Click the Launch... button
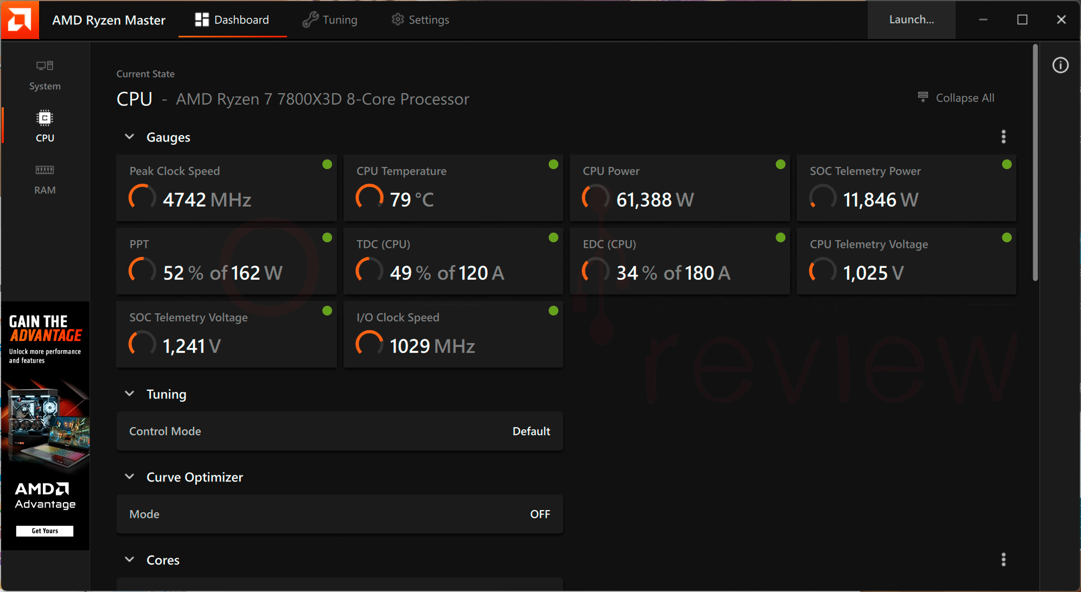The image size is (1081, 592). [911, 20]
